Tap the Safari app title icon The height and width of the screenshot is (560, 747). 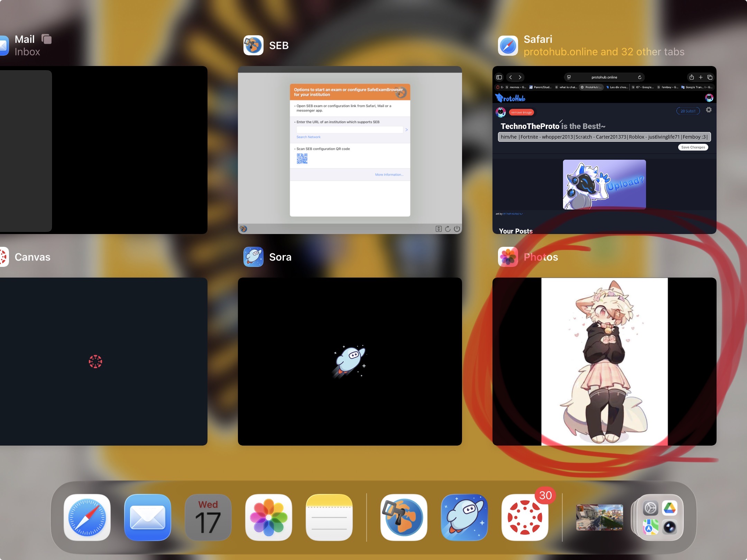pyautogui.click(x=508, y=45)
